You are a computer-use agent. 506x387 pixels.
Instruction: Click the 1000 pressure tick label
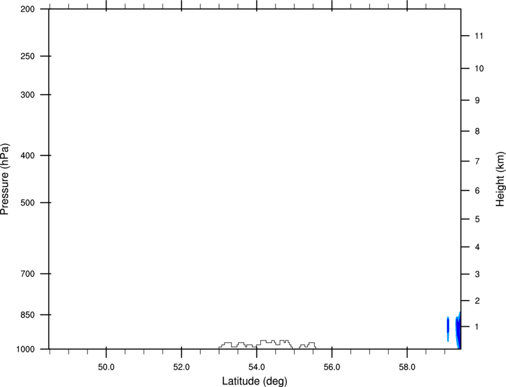click(25, 349)
